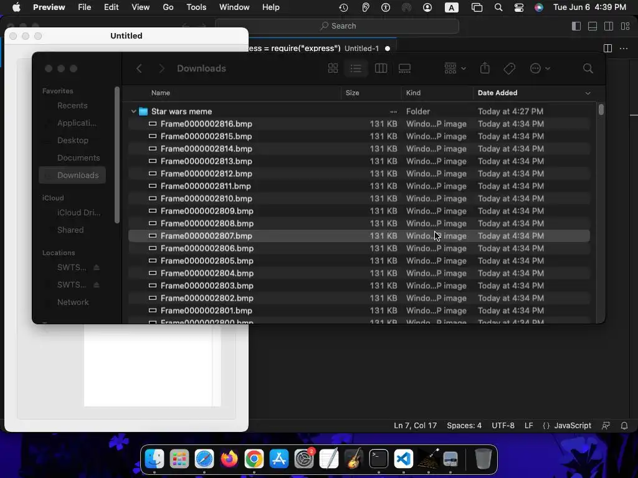Select file Frame0000002801.bmp

point(359,311)
